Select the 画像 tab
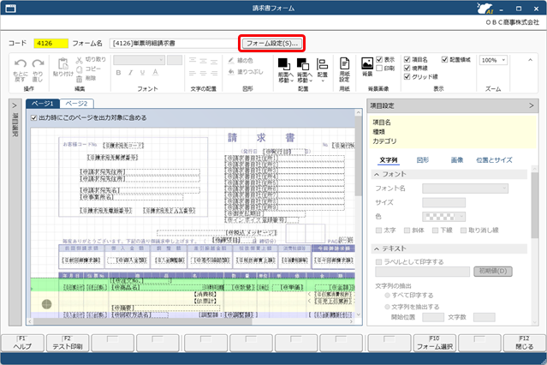This screenshot has width=547, height=365. [x=457, y=160]
